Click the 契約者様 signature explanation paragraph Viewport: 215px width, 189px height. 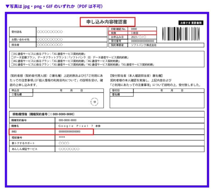pyautogui.click(x=56, y=80)
